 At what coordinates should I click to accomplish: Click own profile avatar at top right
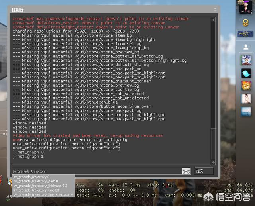[x=245, y=6]
